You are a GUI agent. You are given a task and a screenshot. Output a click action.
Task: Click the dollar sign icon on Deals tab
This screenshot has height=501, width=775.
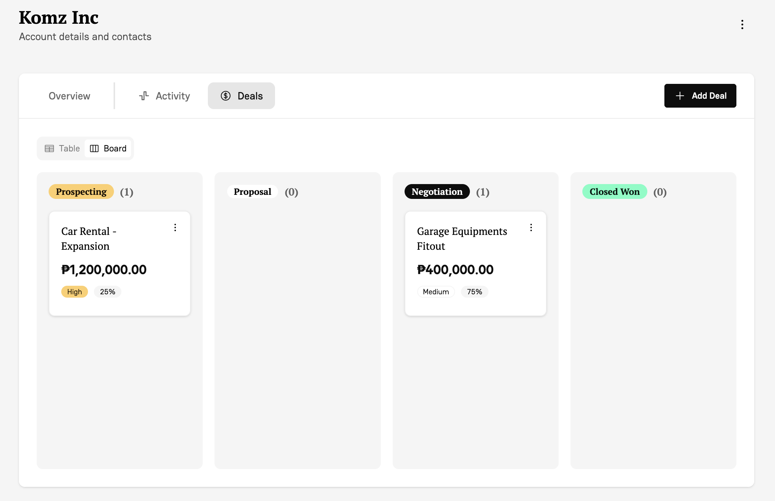pos(226,96)
